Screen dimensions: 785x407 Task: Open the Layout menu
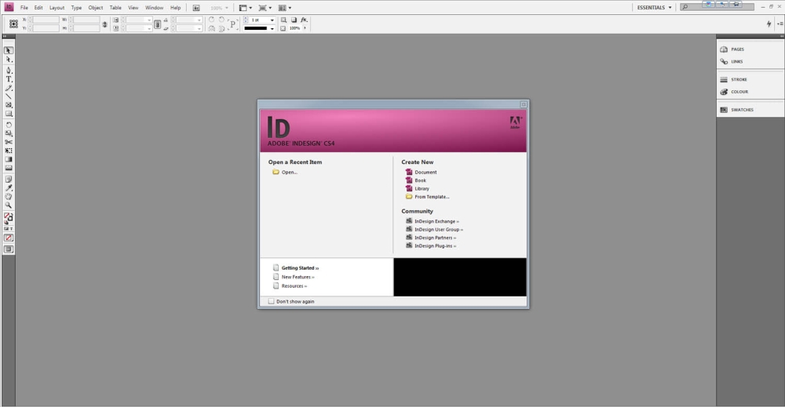point(57,8)
